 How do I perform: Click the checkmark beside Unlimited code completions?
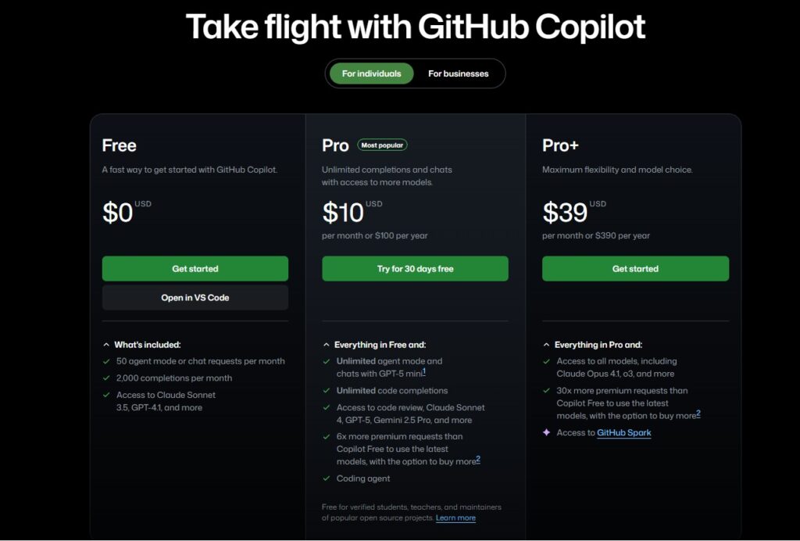coord(326,391)
